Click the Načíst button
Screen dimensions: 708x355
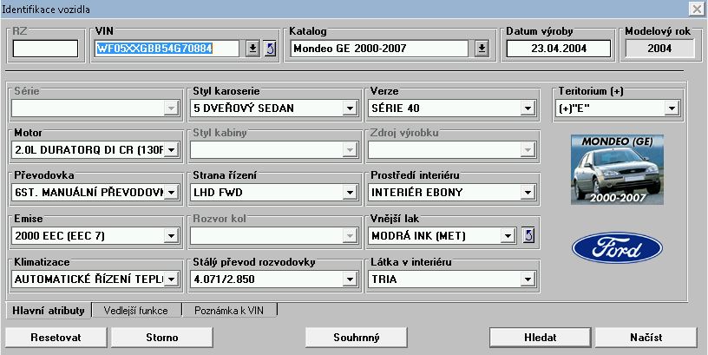pos(646,336)
